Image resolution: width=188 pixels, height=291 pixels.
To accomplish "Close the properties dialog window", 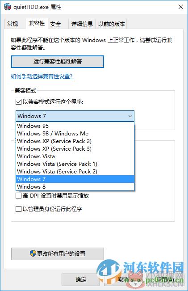I will tap(181, 7).
